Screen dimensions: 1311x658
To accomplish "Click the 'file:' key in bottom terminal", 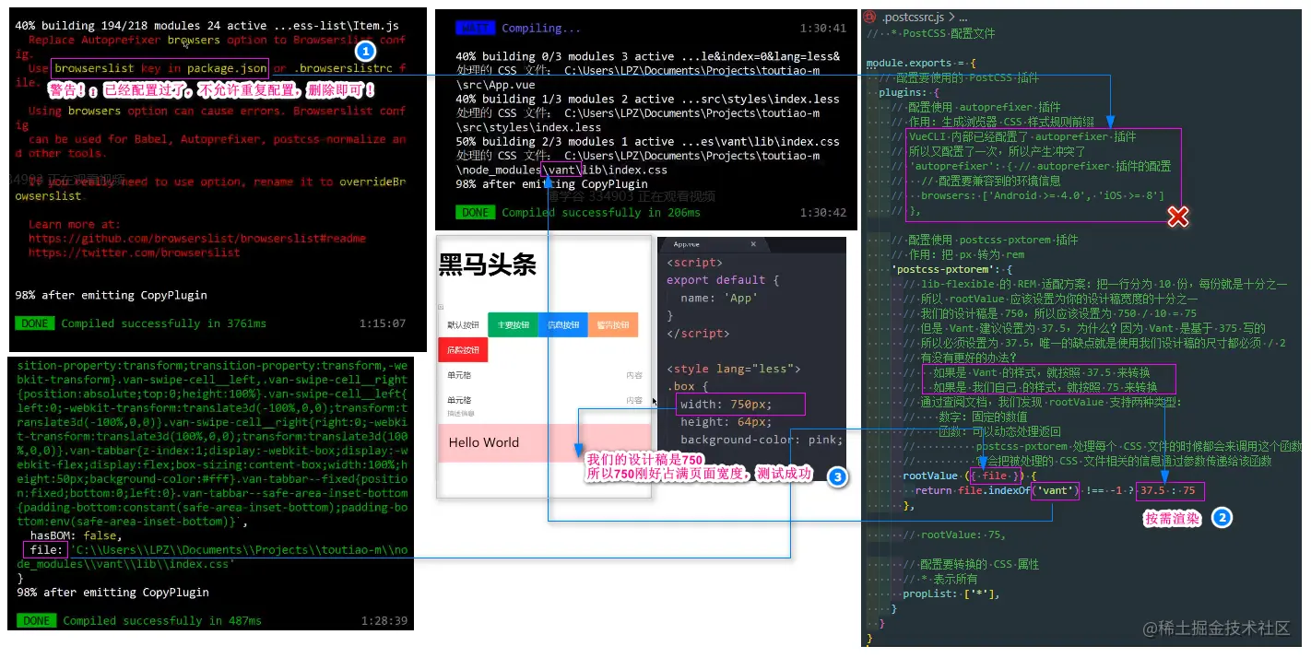I will (46, 550).
